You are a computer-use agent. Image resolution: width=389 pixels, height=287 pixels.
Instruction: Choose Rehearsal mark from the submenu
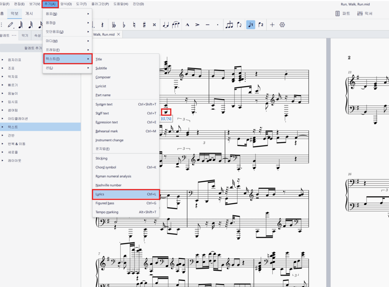[126, 131]
